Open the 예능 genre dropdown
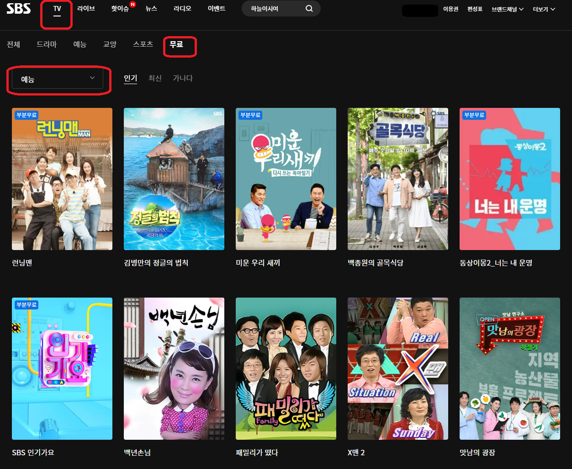 coord(57,79)
